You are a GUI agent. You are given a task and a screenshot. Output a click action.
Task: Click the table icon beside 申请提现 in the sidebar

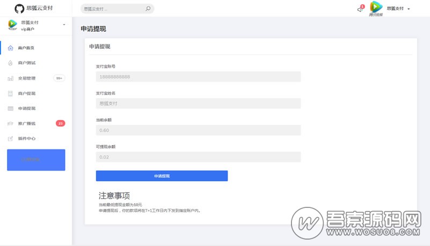coord(10,108)
